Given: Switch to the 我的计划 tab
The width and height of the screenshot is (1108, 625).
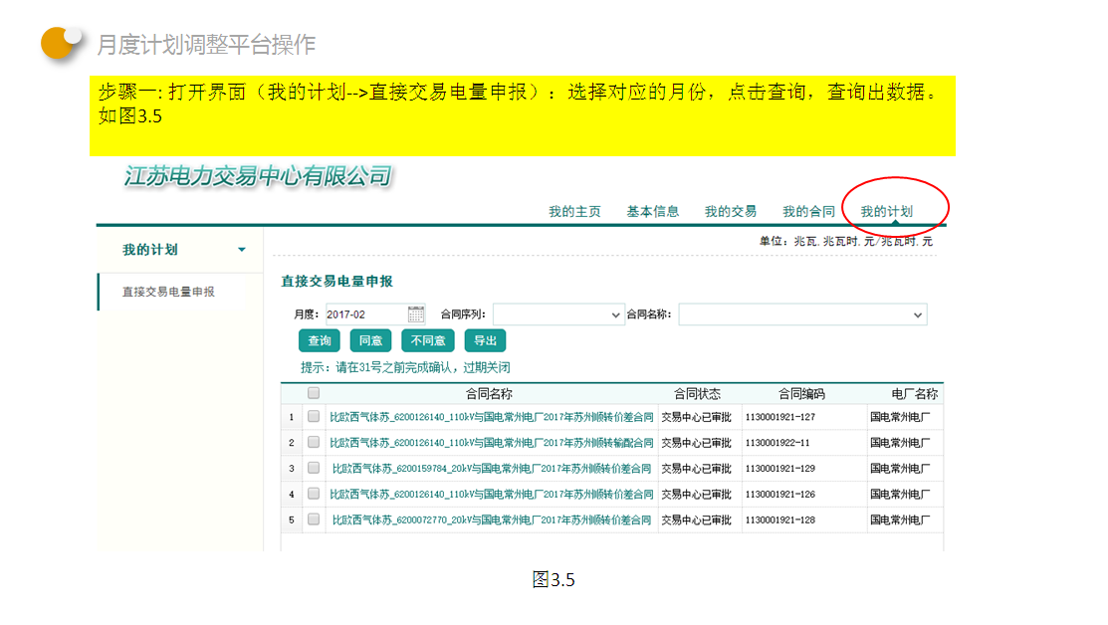Looking at the screenshot, I should pos(886,212).
